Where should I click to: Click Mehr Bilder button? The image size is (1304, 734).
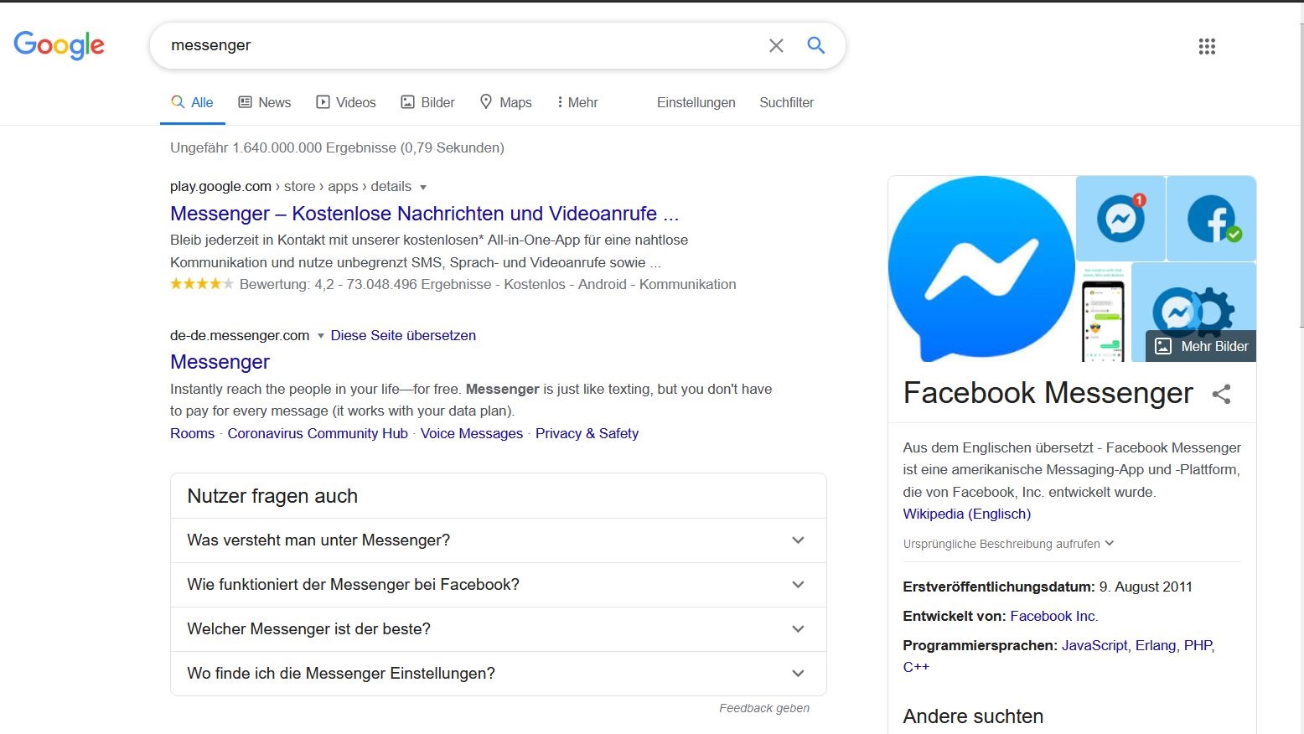[1201, 346]
